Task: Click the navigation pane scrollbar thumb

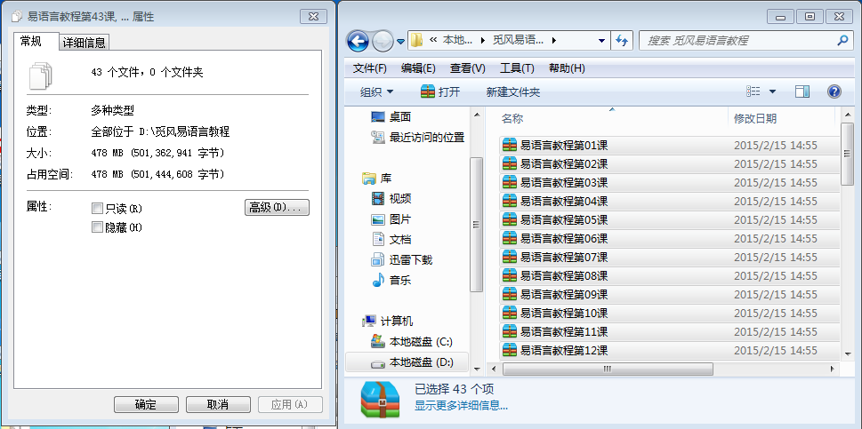Action: (x=476, y=225)
